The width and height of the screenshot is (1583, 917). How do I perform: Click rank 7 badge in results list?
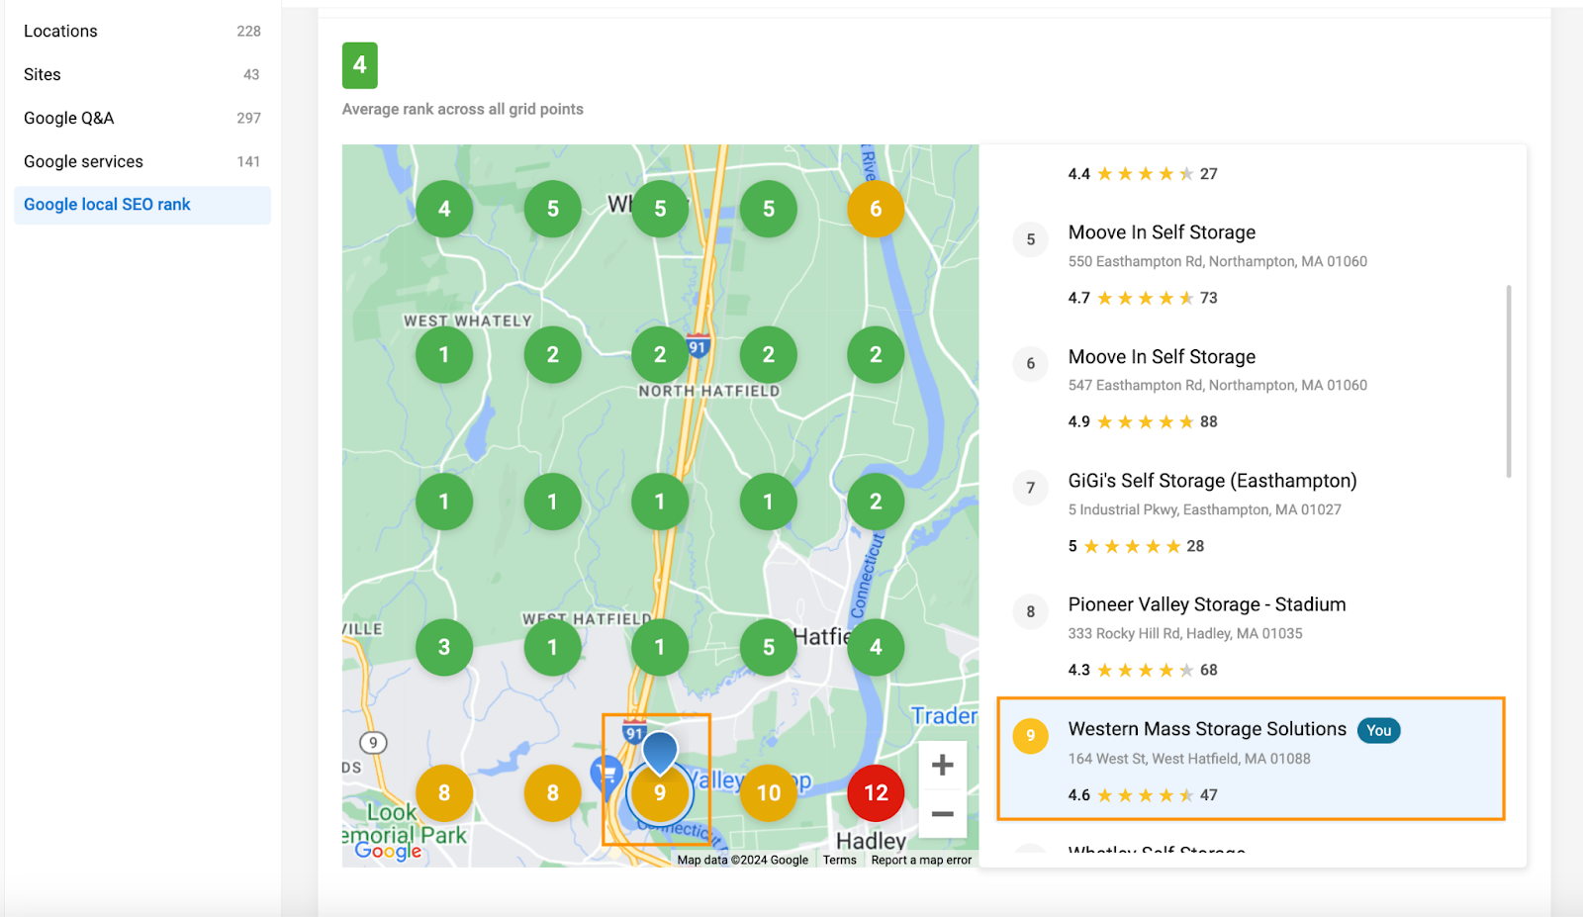[x=1031, y=488]
